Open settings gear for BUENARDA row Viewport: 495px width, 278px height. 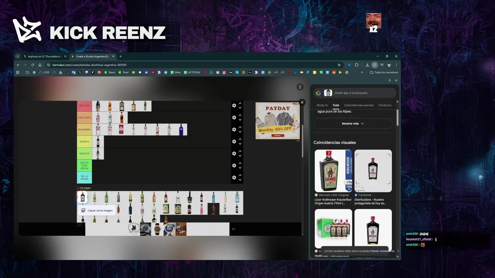(x=234, y=129)
